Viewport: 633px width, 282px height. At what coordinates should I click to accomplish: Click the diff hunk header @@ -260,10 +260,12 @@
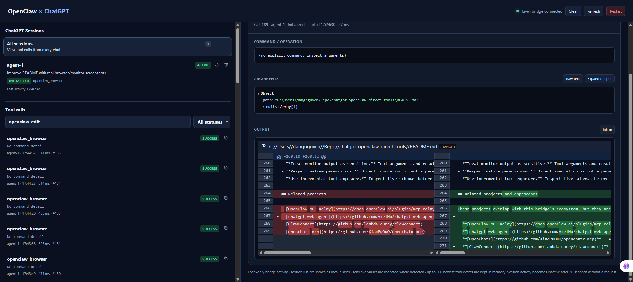[x=301, y=156]
